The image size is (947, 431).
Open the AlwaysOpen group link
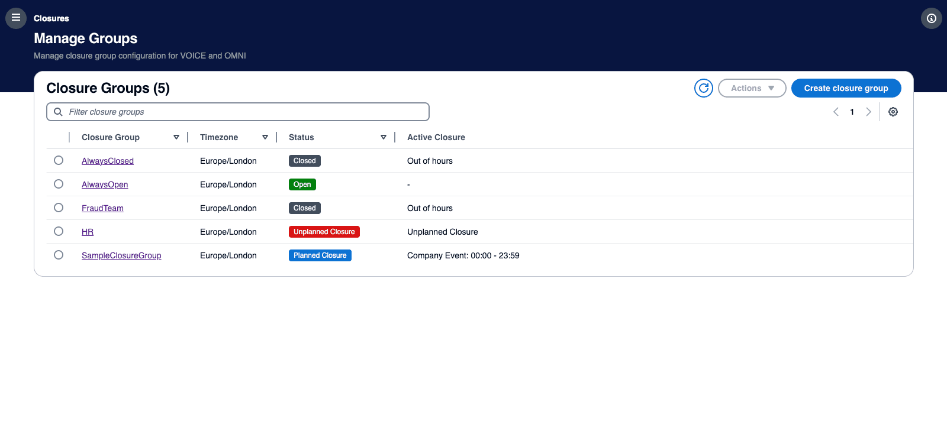coord(105,184)
